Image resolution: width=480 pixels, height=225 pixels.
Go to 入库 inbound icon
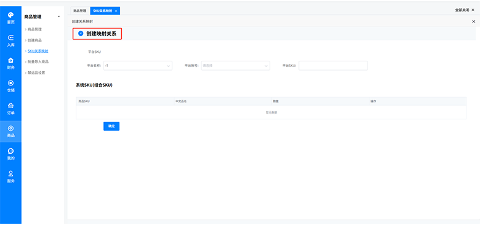(x=10, y=37)
